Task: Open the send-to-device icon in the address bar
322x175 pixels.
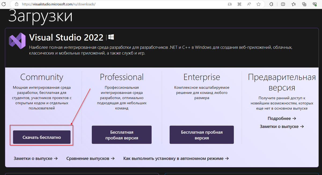Action: pos(230,4)
